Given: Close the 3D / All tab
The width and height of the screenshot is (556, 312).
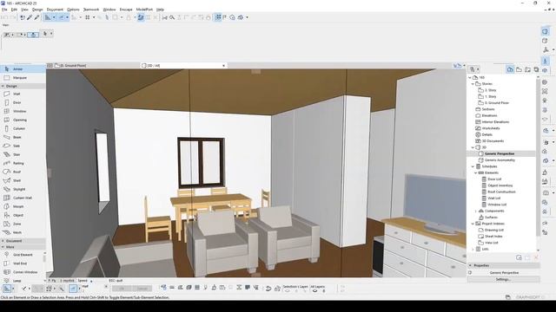Looking at the screenshot, I should point(223,66).
